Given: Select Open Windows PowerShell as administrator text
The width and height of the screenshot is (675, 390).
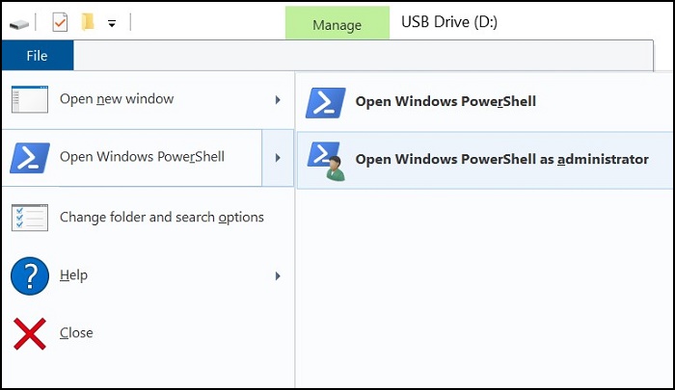Looking at the screenshot, I should click(501, 159).
